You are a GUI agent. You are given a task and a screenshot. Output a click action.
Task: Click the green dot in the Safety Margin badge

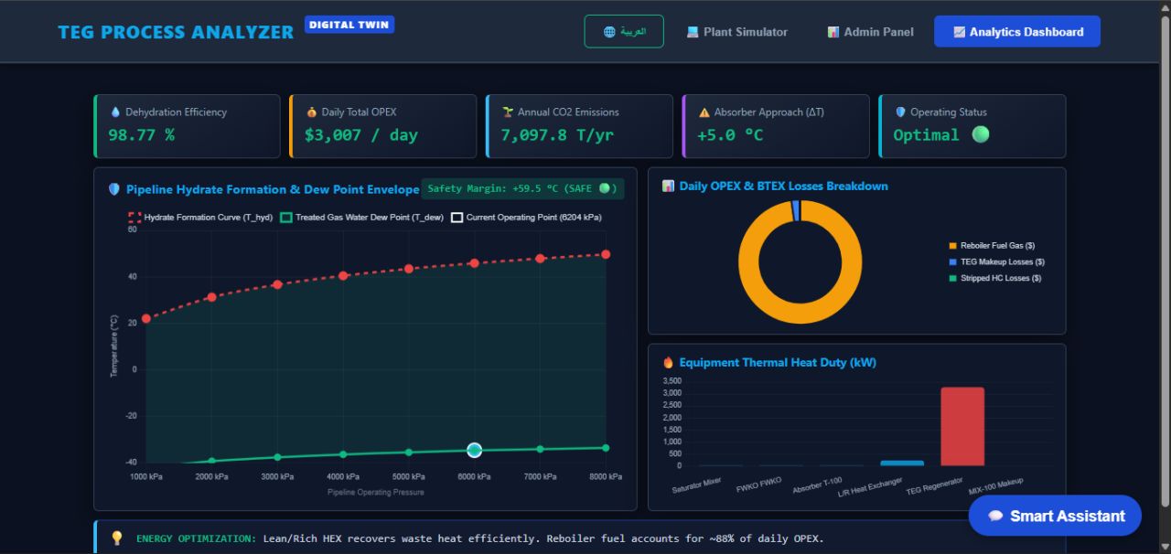tap(604, 189)
